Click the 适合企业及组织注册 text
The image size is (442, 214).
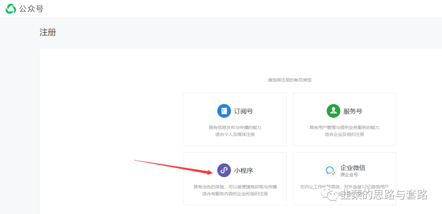pyautogui.click(x=344, y=135)
